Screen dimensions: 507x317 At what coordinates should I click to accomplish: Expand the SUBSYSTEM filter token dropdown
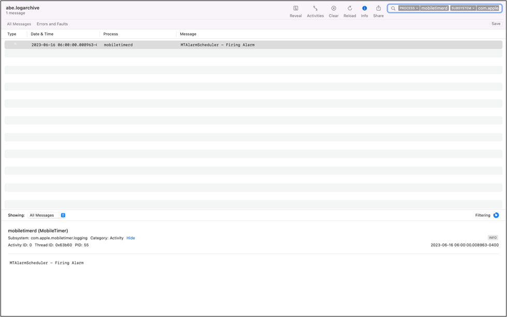(463, 8)
